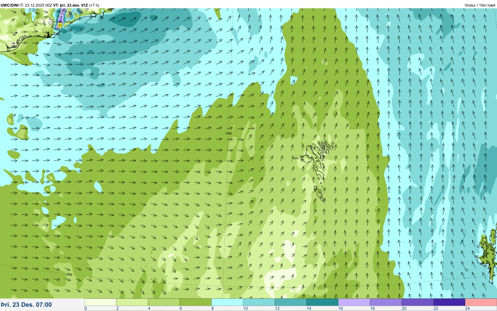Click the 16–18 m/s lavender legend swatch

(354, 302)
